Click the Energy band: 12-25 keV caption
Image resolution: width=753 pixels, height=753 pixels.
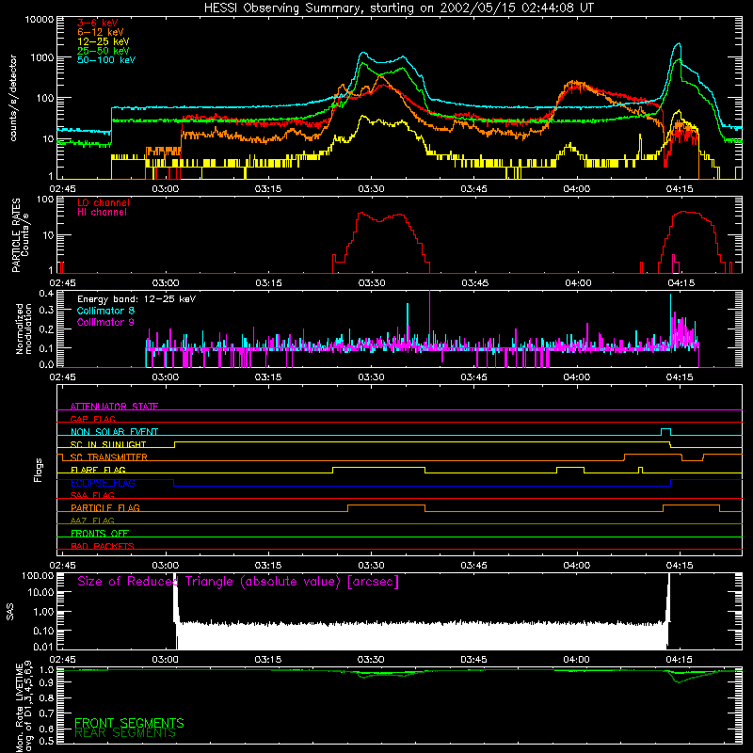[136, 299]
